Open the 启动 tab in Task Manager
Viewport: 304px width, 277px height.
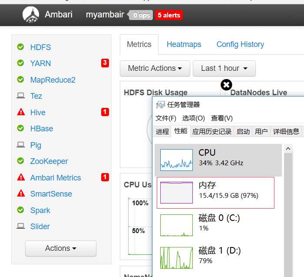(x=243, y=132)
